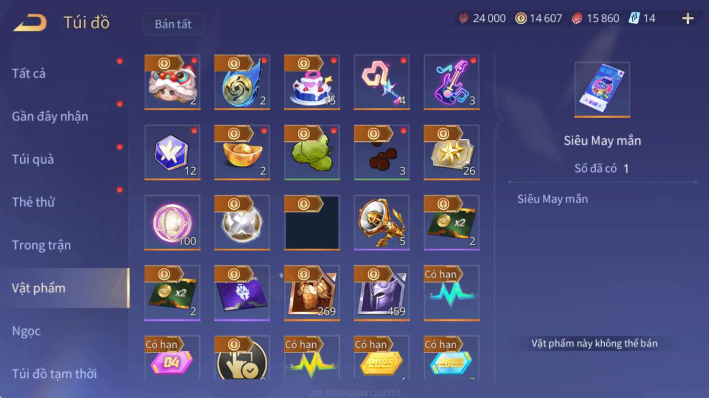
Task: Switch to the Trong trận tab
Action: pos(42,245)
